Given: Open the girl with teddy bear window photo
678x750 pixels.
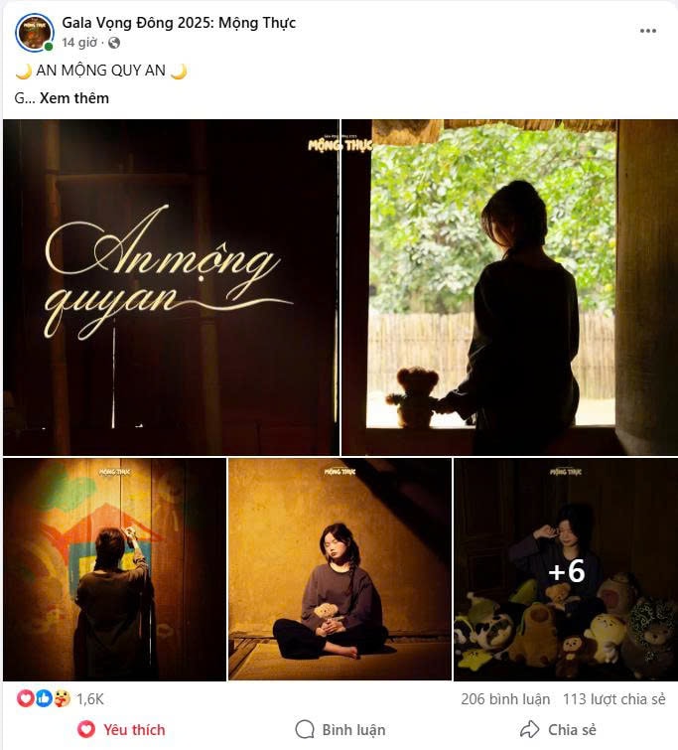Looking at the screenshot, I should pyautogui.click(x=509, y=287).
